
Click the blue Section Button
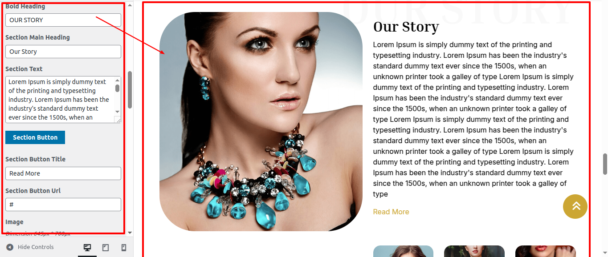point(35,137)
